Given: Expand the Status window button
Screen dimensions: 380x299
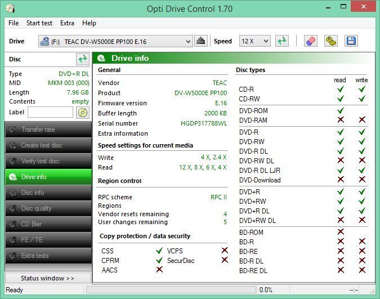Looking at the screenshot, I should 48,278.
